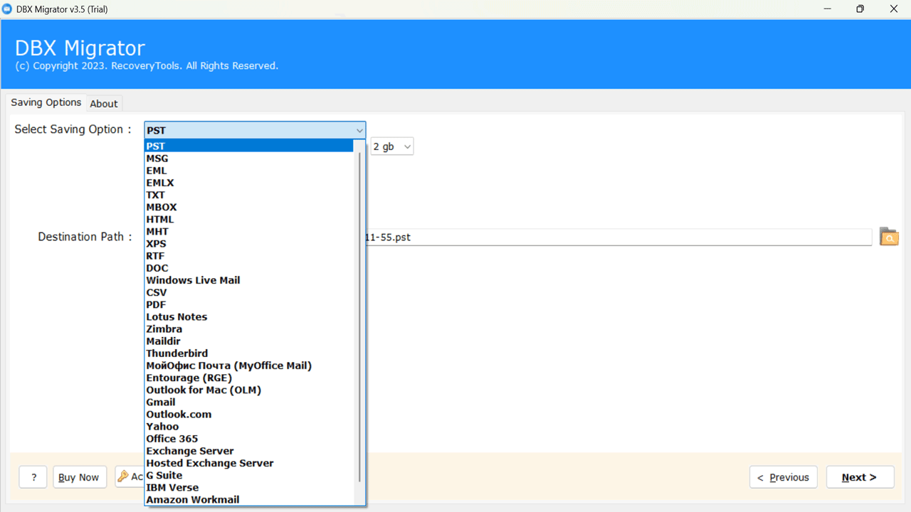Click the Activate key button
911x512 pixels.
pyautogui.click(x=130, y=477)
